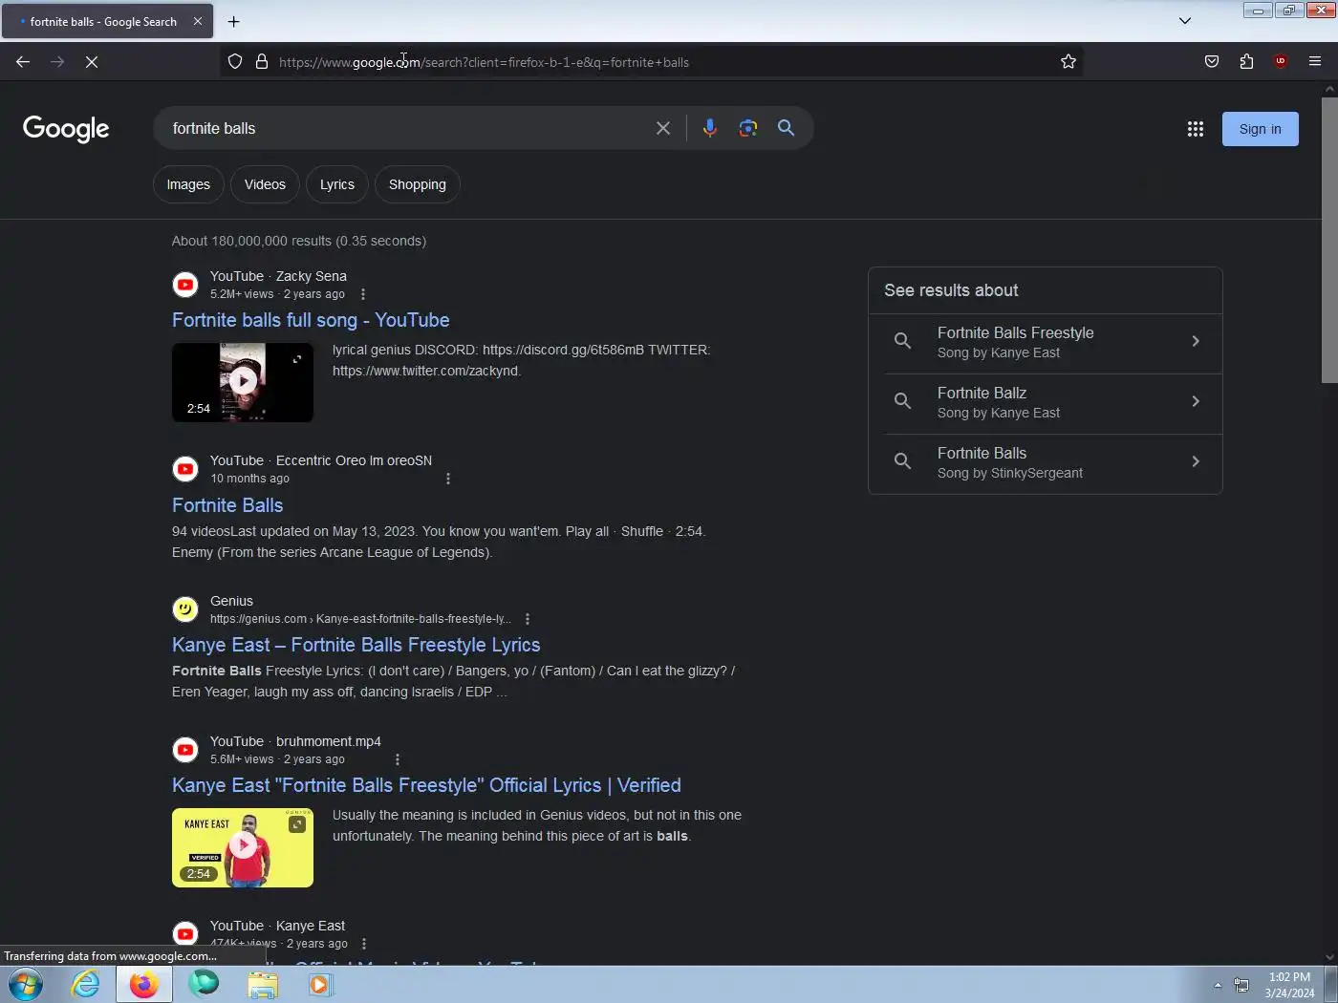This screenshot has height=1003, width=1338.
Task: Open media player taskbar icon
Action: tap(320, 984)
